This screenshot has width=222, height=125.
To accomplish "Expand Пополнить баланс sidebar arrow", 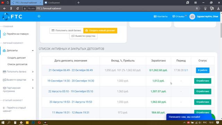I will (x=33, y=72).
